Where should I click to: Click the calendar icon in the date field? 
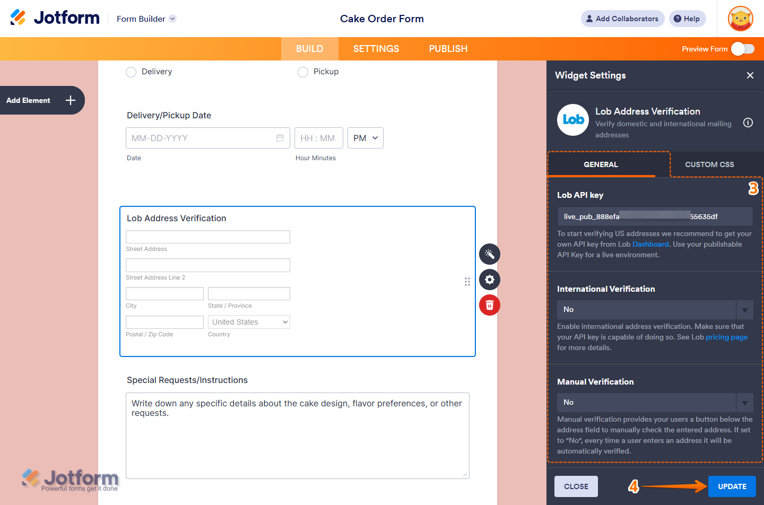(280, 137)
